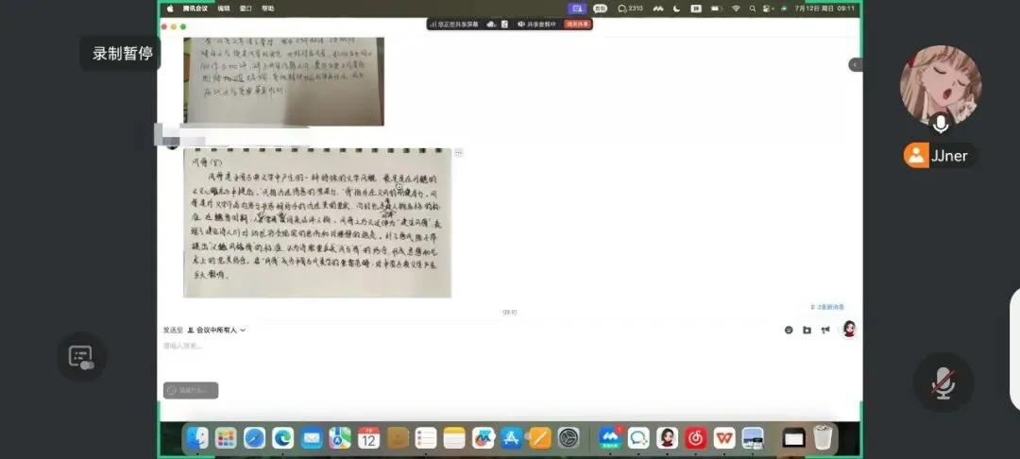Click the Do Not Disturb moon icon

click(677, 8)
